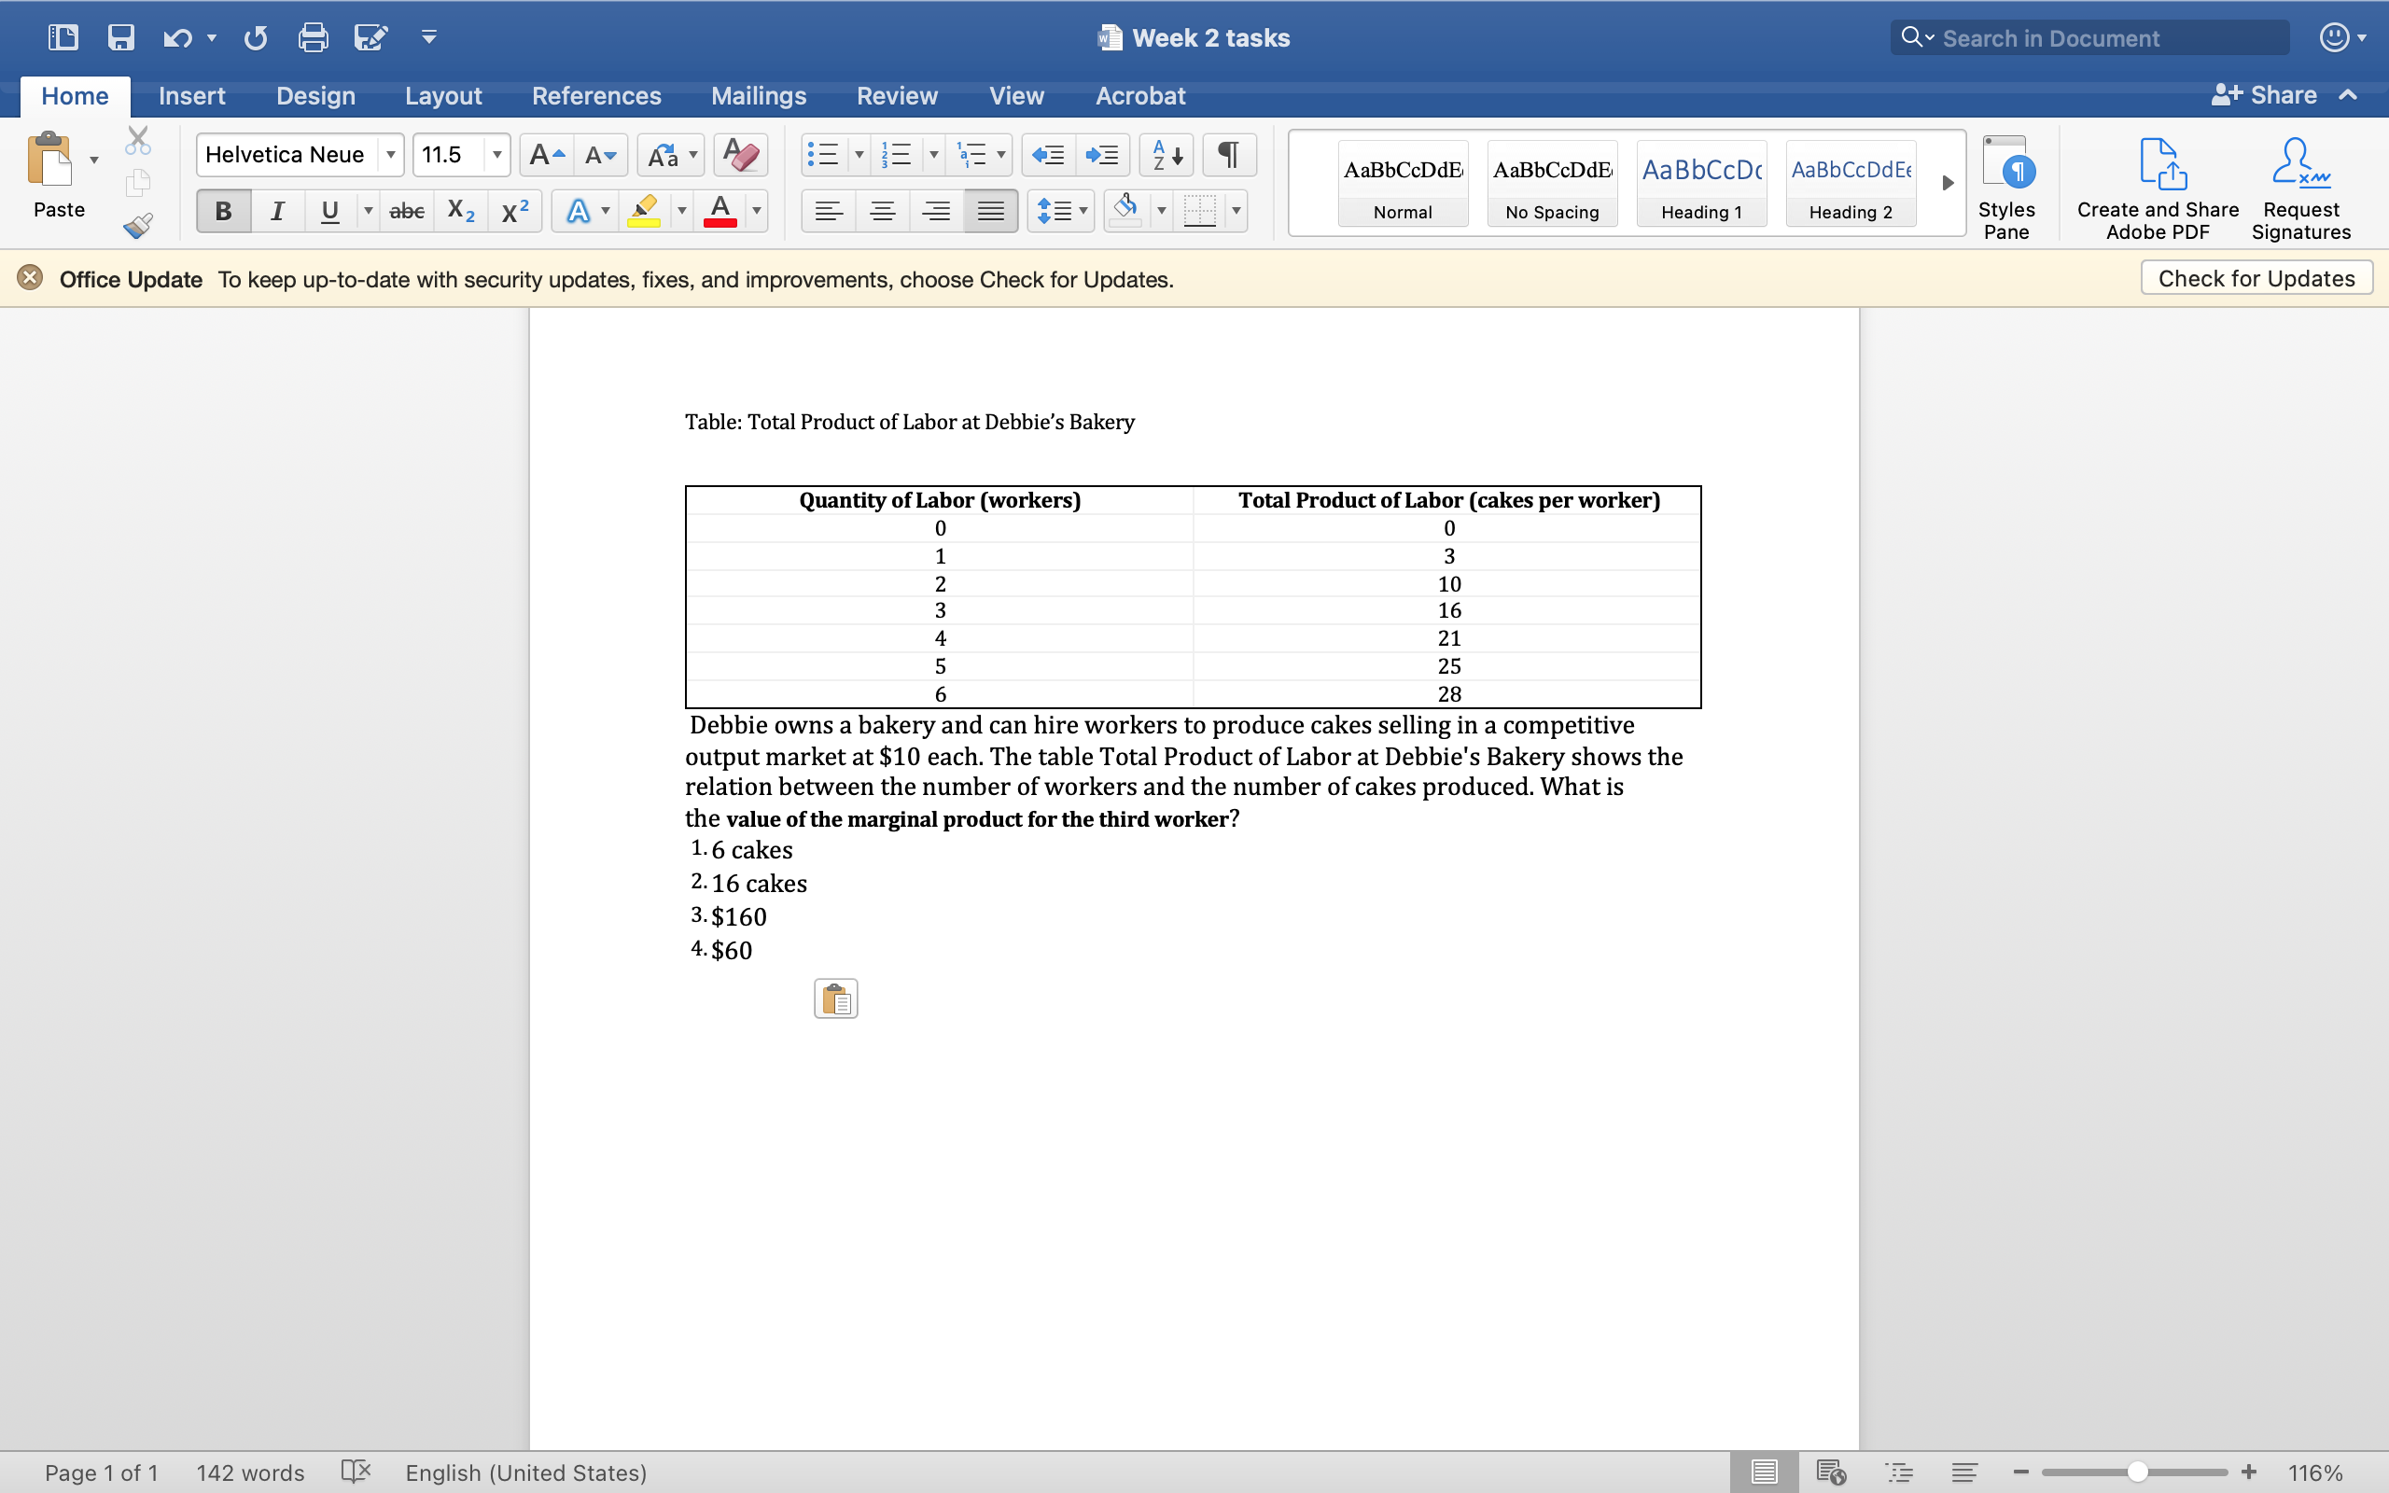Expand the font size dropdown
Viewport: 2389px width, 1493px height.
pyautogui.click(x=496, y=154)
